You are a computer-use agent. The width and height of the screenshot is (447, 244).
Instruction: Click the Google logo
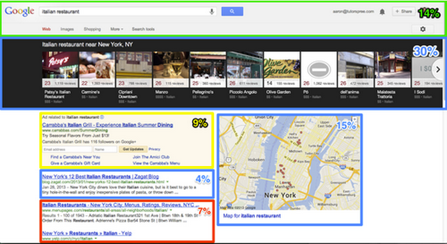(19, 11)
